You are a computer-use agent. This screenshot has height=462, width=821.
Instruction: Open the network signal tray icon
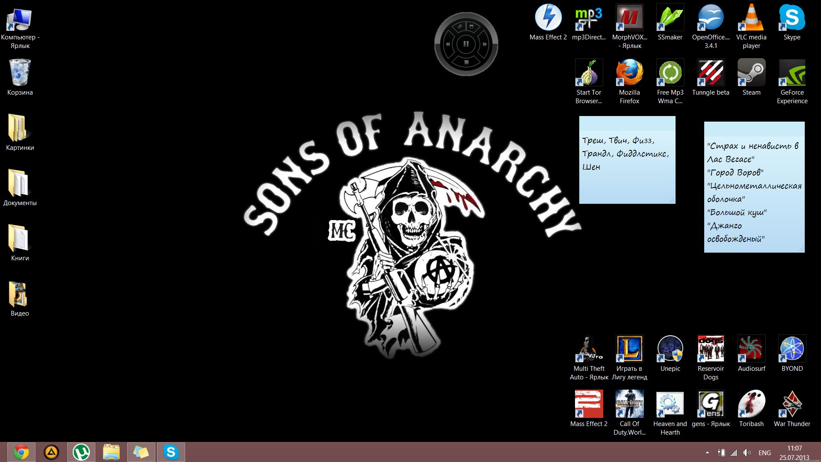[734, 453]
